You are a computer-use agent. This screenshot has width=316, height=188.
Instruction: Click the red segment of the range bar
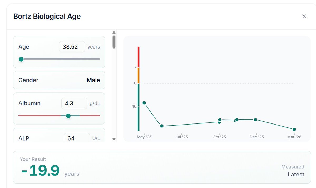click(139, 57)
